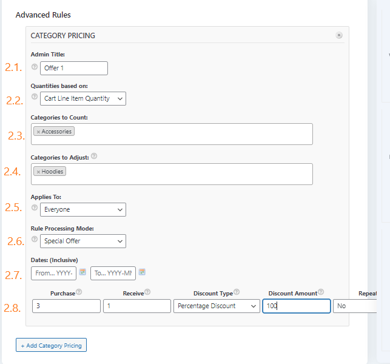
Task: Remove the Accessories category tag
Action: [38, 132]
